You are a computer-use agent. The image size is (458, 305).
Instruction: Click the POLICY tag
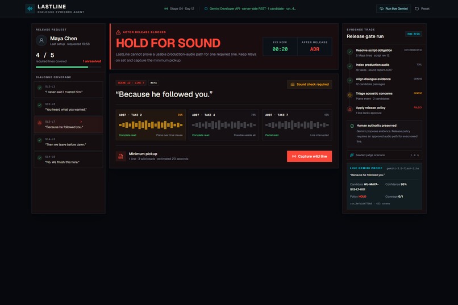418,108
